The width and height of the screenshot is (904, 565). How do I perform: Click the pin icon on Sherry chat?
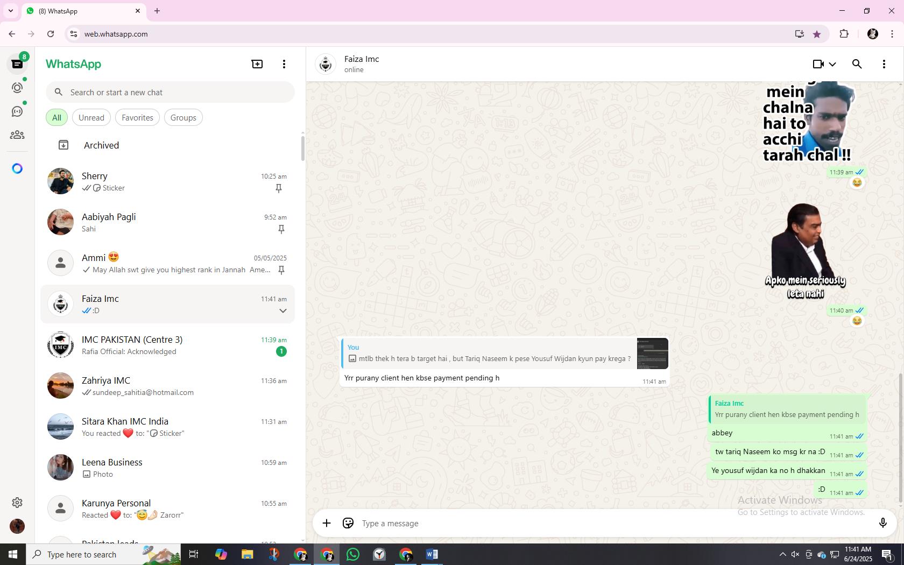pyautogui.click(x=279, y=188)
